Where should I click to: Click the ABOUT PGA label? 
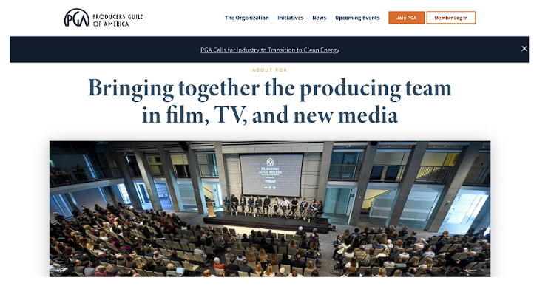[x=269, y=70]
